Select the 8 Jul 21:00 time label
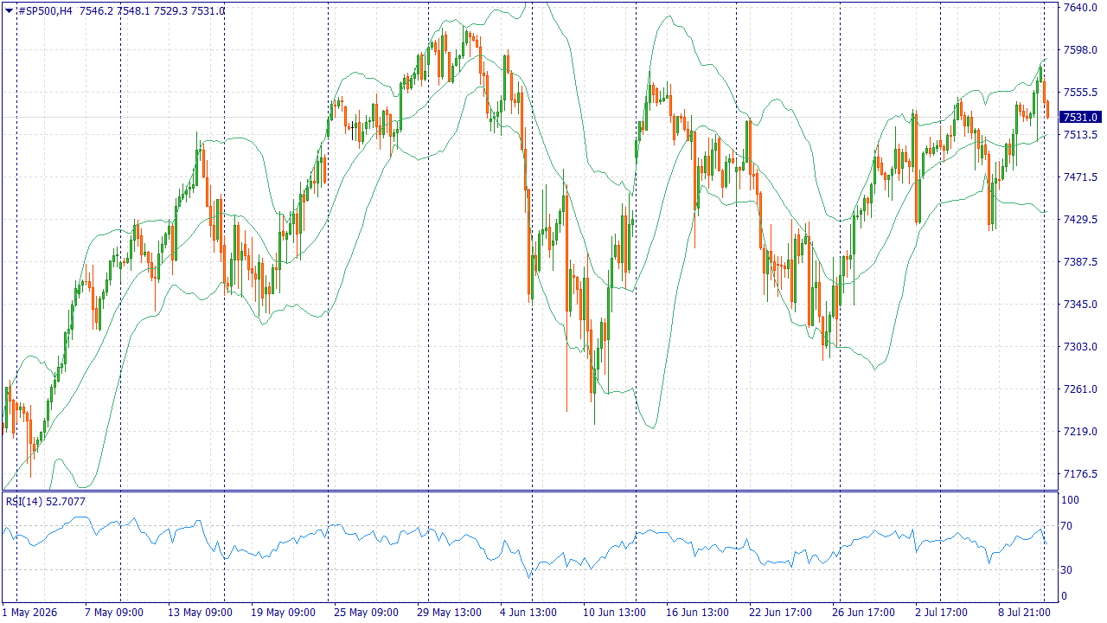 click(x=1026, y=613)
